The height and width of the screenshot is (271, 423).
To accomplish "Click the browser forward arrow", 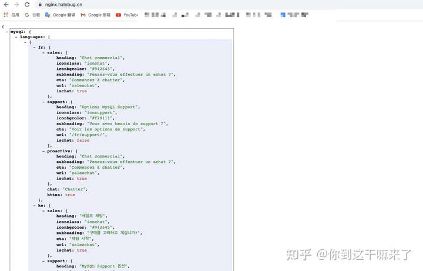I will tap(16, 5).
